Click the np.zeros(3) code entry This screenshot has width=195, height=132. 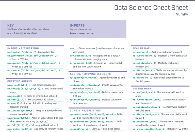[15, 96]
